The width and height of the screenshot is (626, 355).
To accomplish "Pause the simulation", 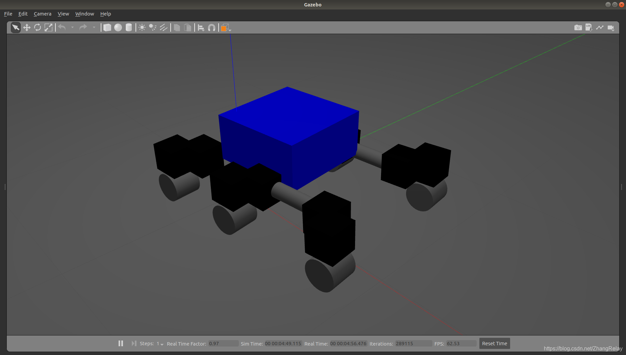I will [121, 343].
